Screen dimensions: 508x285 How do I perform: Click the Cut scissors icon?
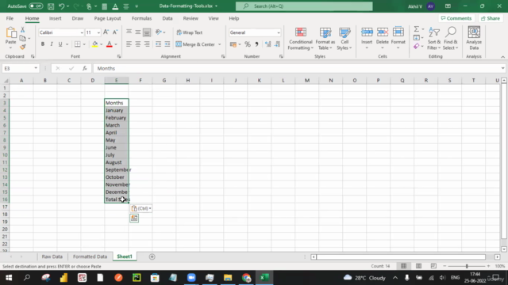pos(23,30)
